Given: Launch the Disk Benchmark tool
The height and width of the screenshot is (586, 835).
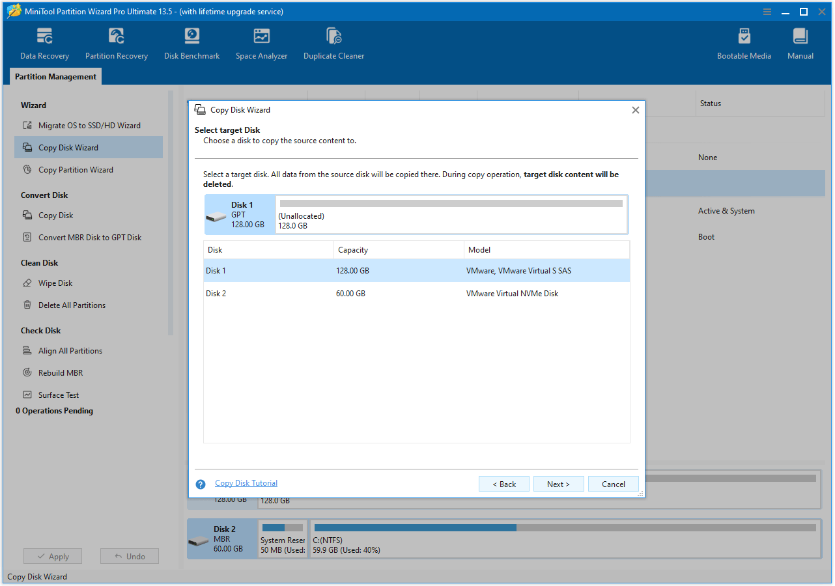Looking at the screenshot, I should (191, 43).
